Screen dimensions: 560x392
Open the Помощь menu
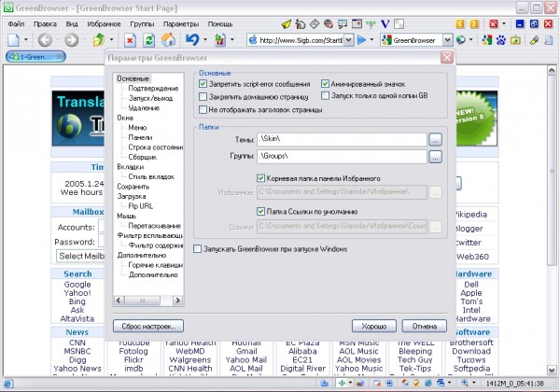(220, 24)
